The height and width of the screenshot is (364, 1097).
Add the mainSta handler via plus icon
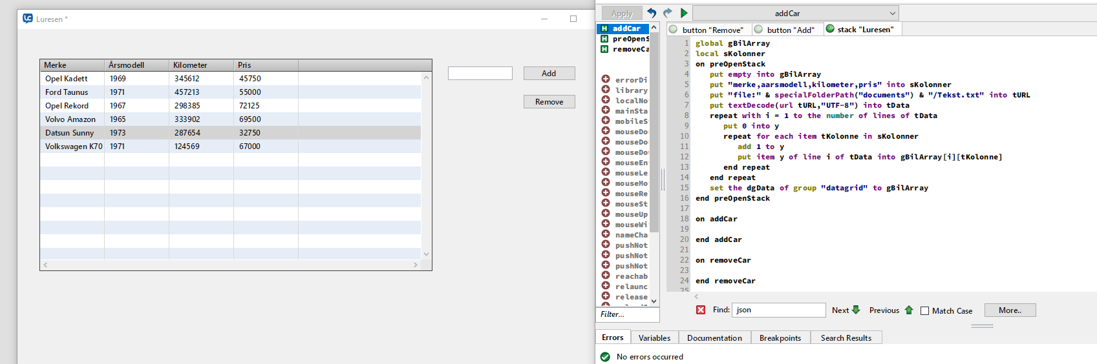606,110
